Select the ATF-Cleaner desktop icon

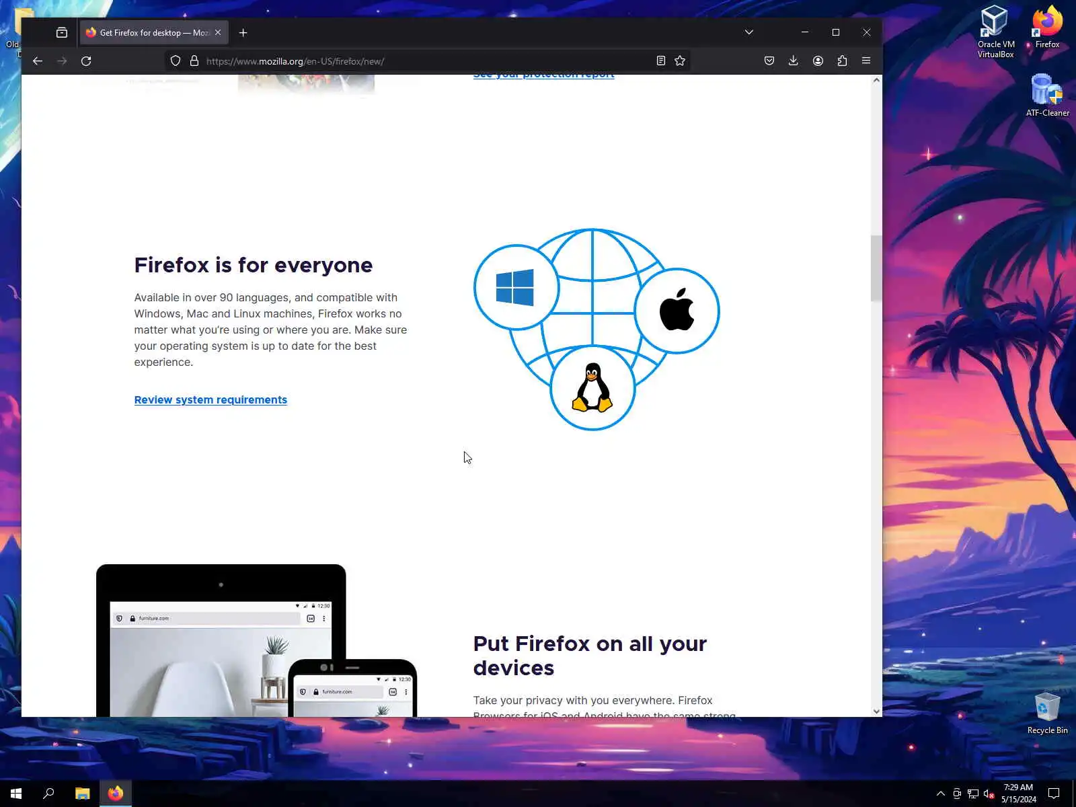click(1047, 95)
